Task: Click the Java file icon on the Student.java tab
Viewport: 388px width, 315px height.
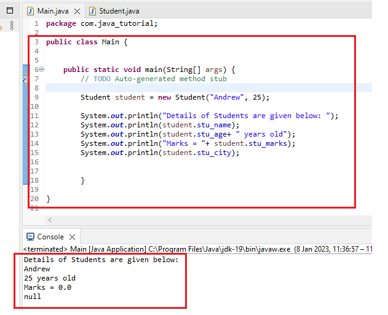Action: pyautogui.click(x=92, y=11)
